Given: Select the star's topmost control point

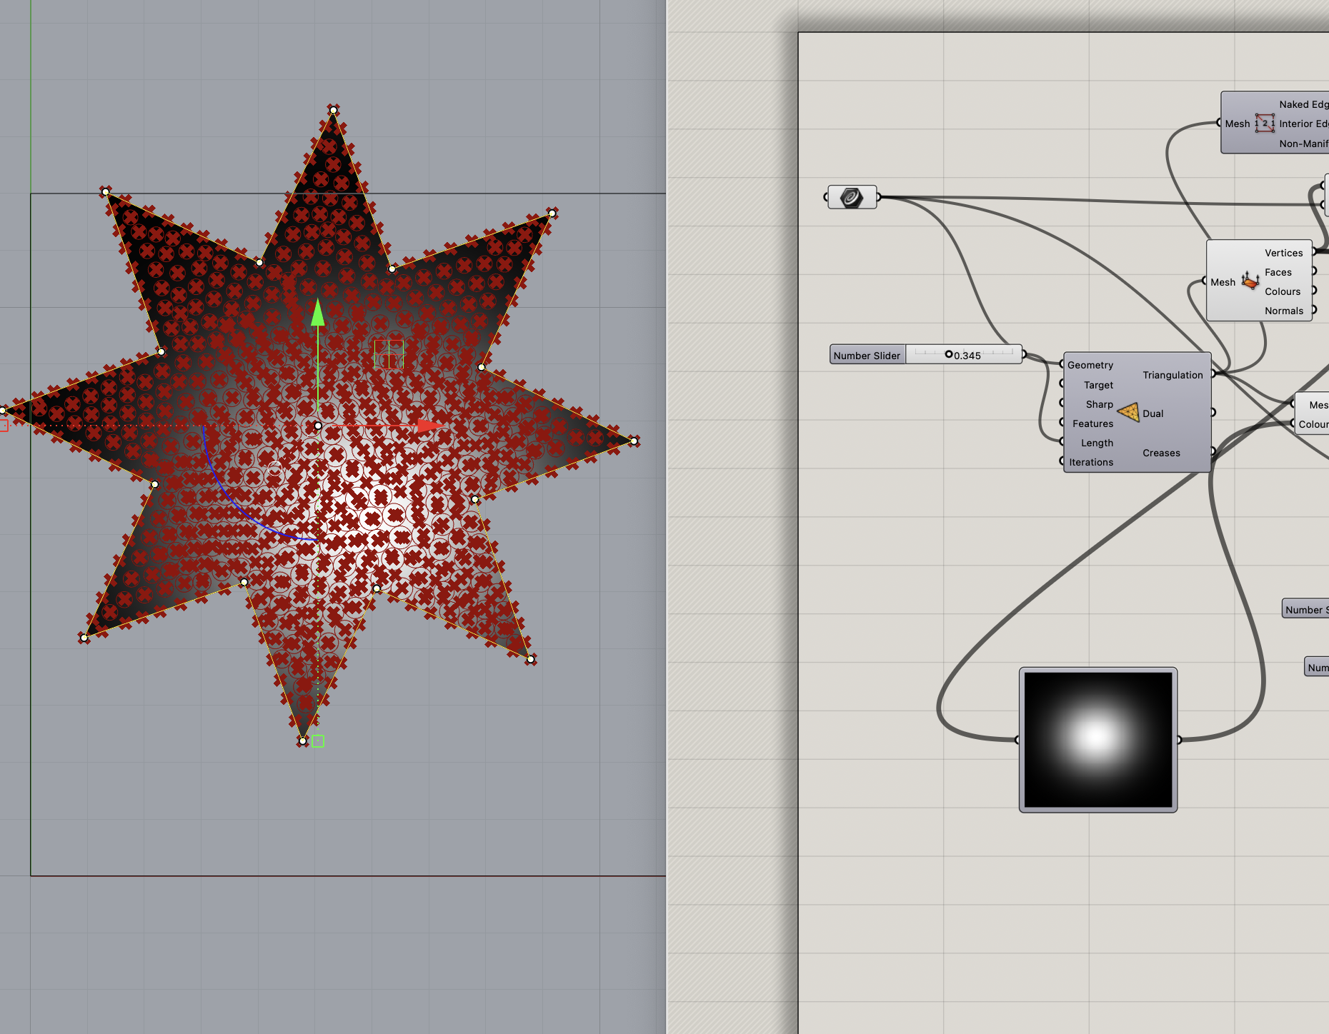Looking at the screenshot, I should click(333, 110).
